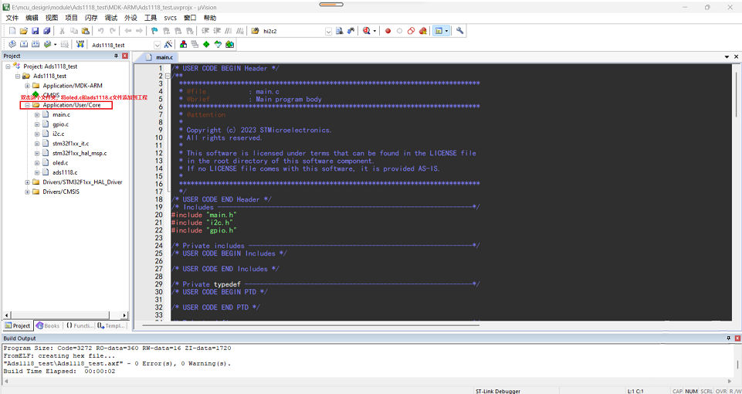Open the 调试 menu
742x394 pixels.
(x=111, y=18)
